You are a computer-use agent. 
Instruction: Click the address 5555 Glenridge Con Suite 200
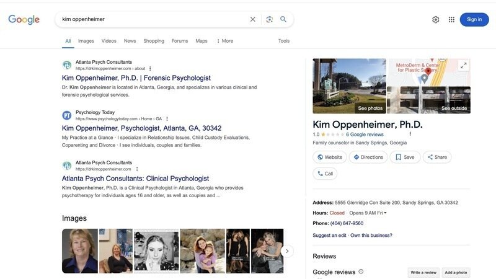(x=396, y=203)
